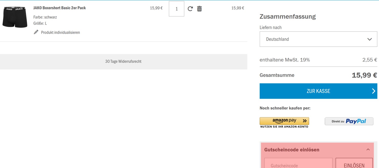The image size is (379, 168).
Task: Open the JAKO Boxershort product thumbnail
Action: click(15, 17)
